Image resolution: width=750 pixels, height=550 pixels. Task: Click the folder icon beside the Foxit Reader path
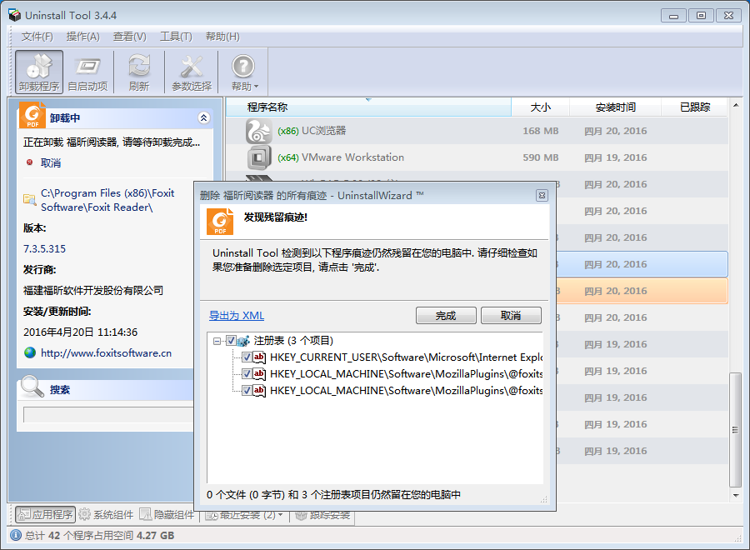click(x=30, y=200)
